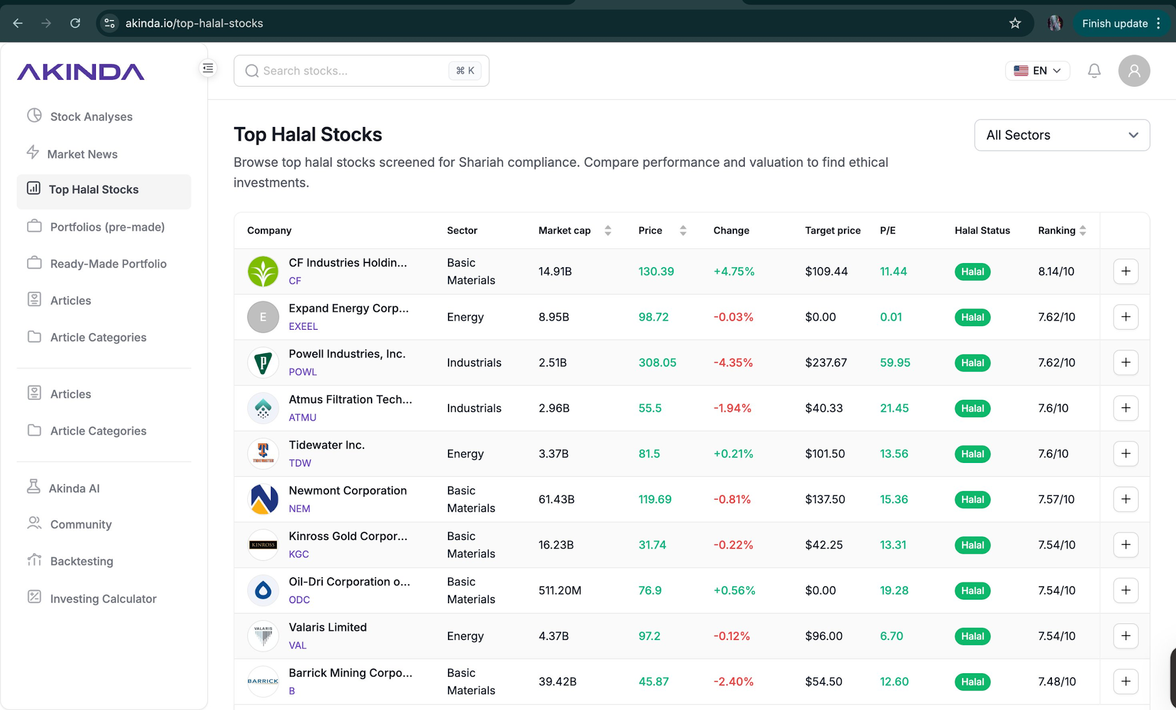Collapse the sidebar with the toggle icon
This screenshot has height=710, width=1176.
click(208, 68)
